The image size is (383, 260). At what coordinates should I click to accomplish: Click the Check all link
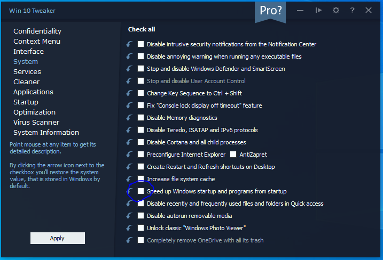(x=142, y=29)
